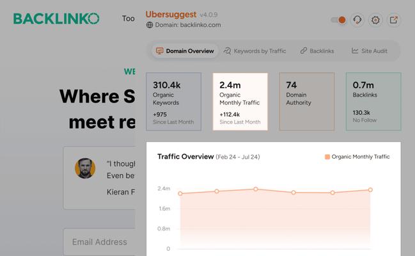Click the Domain Overview monitor icon
Screen dimensions: 415x256
point(160,51)
